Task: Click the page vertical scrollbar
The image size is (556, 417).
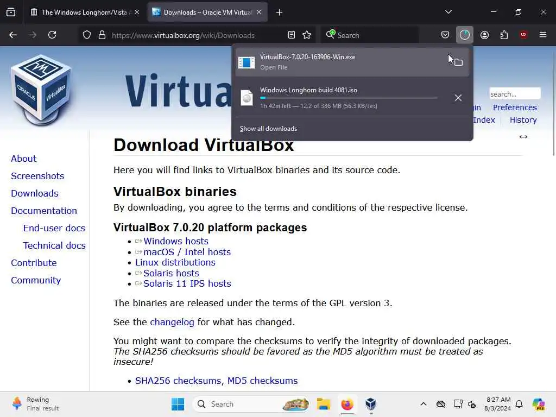Action: pos(553,103)
